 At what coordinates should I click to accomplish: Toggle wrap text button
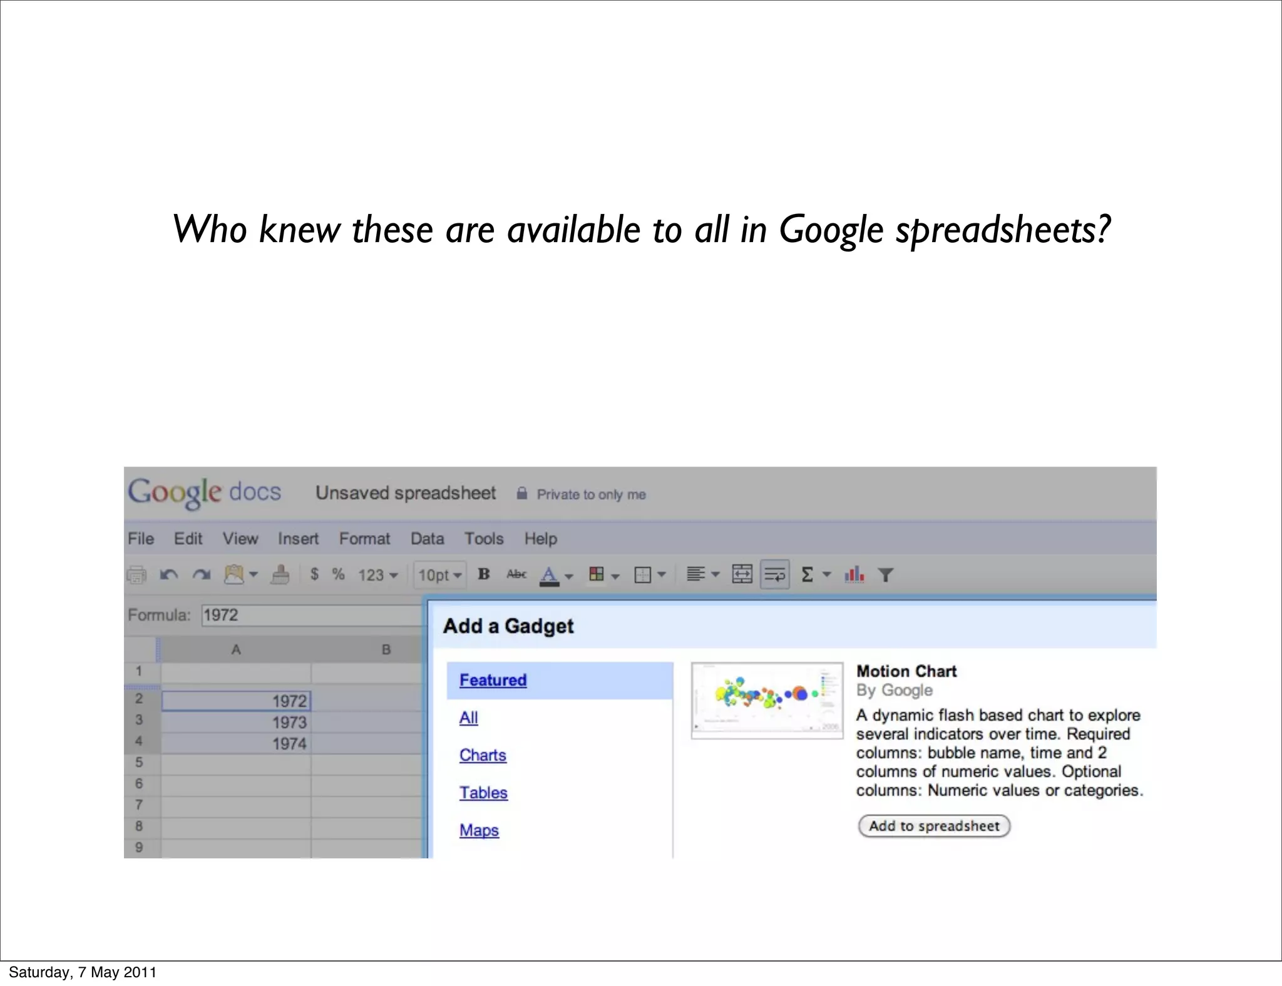coord(775,574)
